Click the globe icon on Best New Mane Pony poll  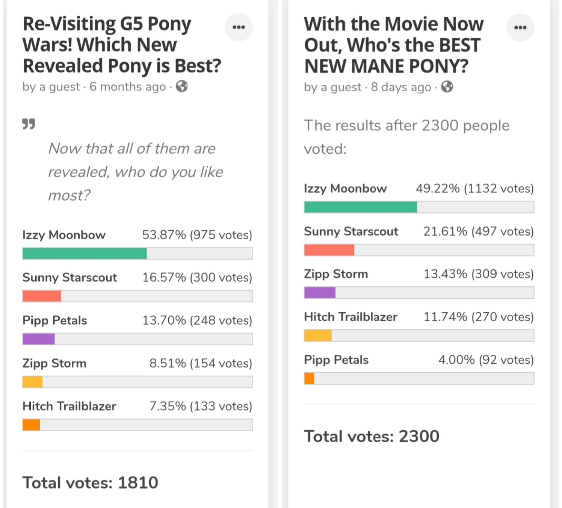click(447, 87)
